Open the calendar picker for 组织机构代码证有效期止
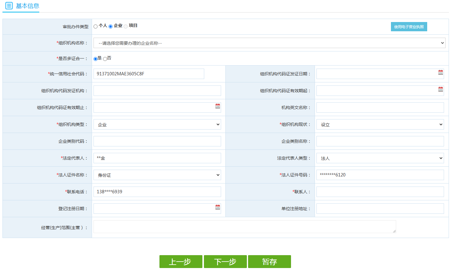 (x=218, y=106)
